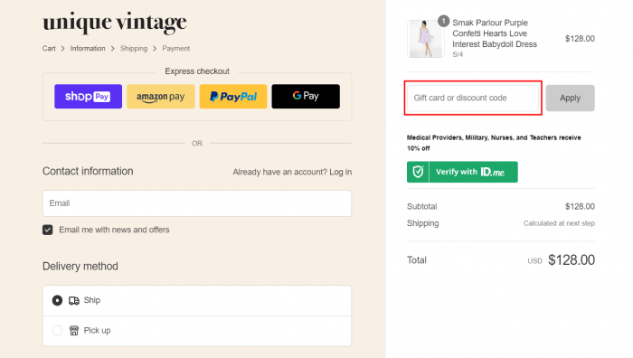
Task: Click the unique vintage logo
Action: [115, 23]
